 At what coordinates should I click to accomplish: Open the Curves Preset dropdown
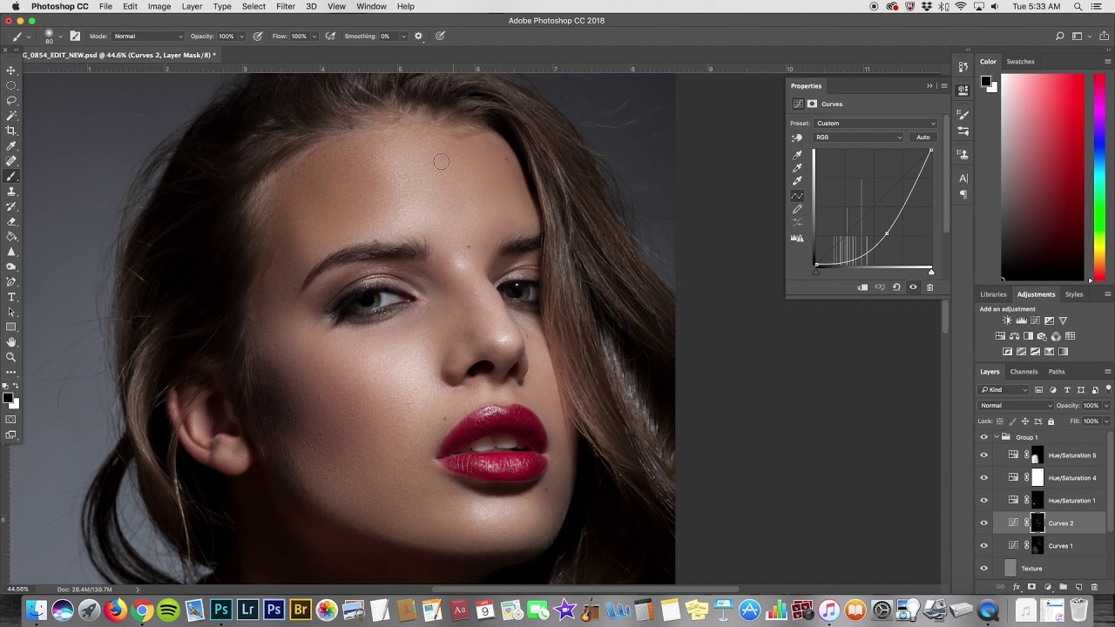click(875, 124)
